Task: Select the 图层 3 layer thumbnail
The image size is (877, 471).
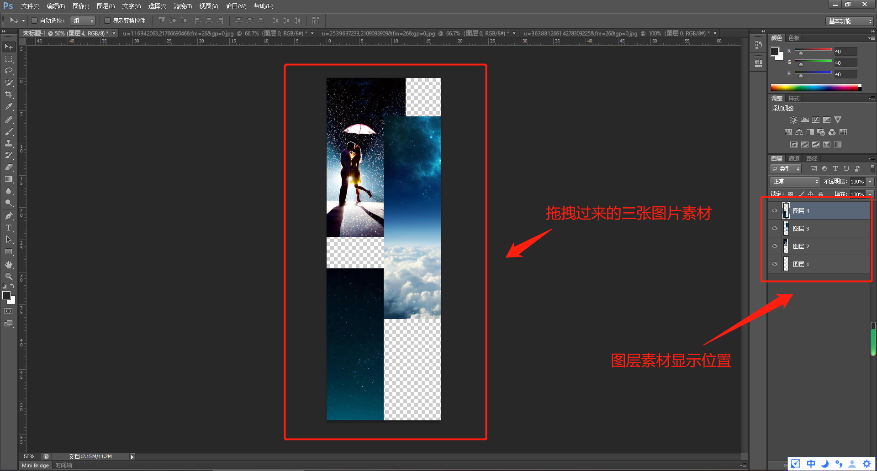Action: coord(786,228)
